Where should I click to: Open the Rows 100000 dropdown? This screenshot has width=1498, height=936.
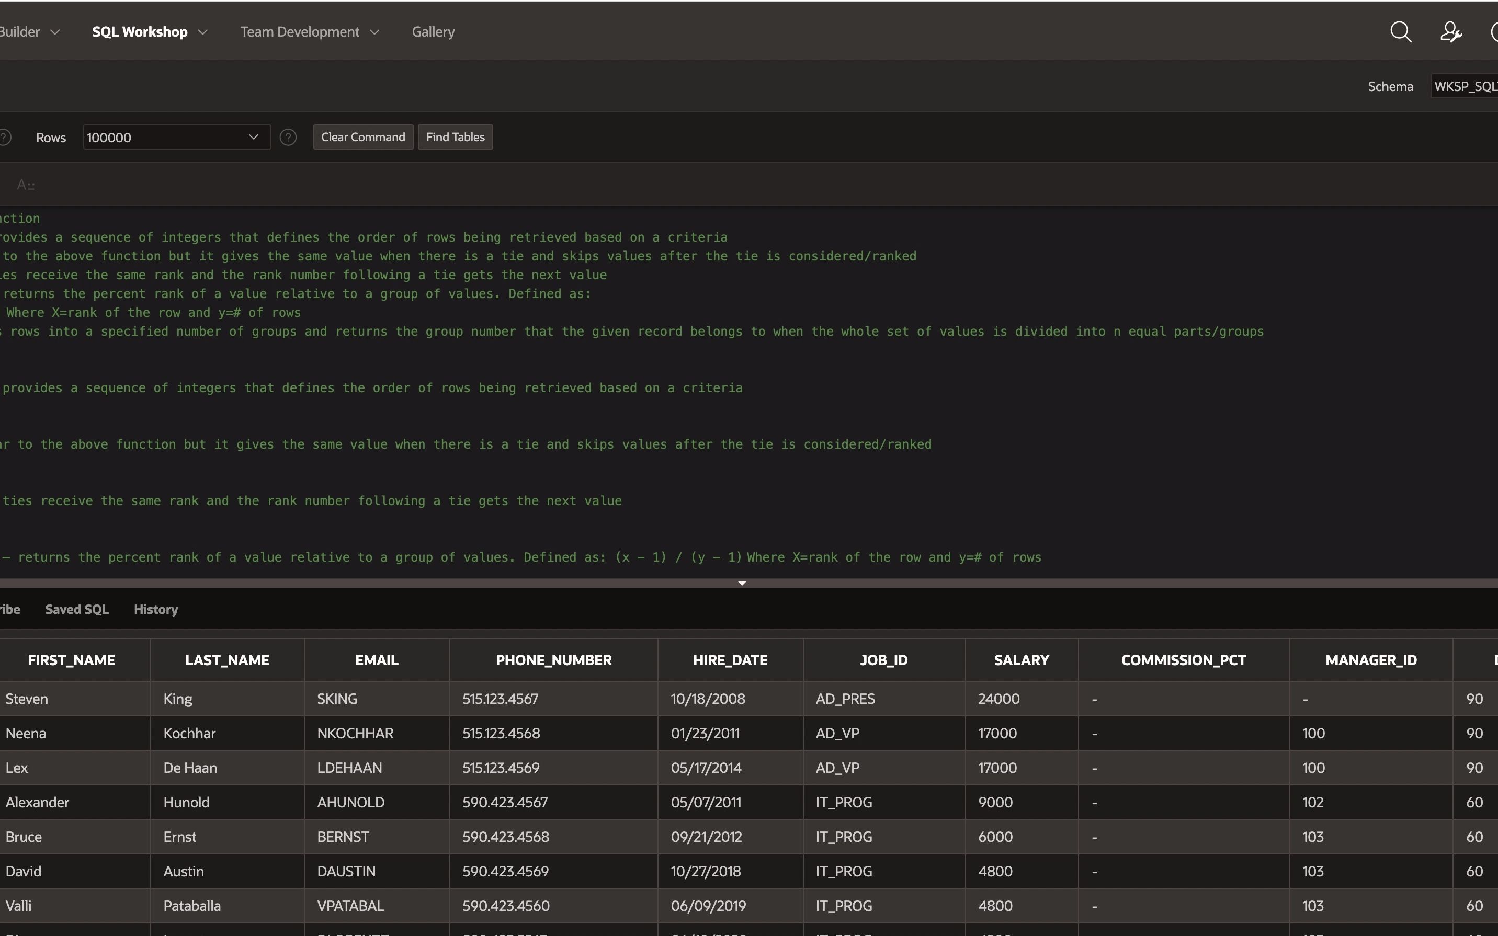[176, 138]
